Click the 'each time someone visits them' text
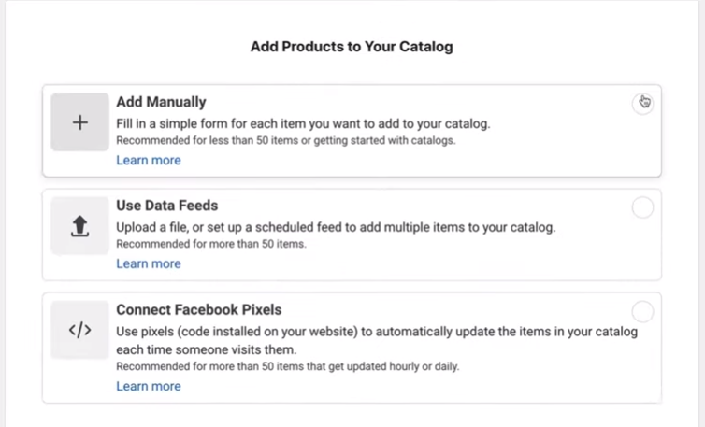 [x=207, y=349]
